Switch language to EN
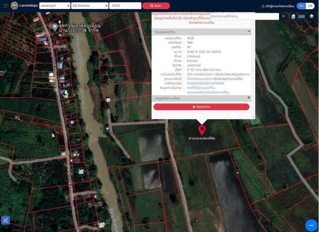The width and height of the screenshot is (319, 232). (310, 6)
